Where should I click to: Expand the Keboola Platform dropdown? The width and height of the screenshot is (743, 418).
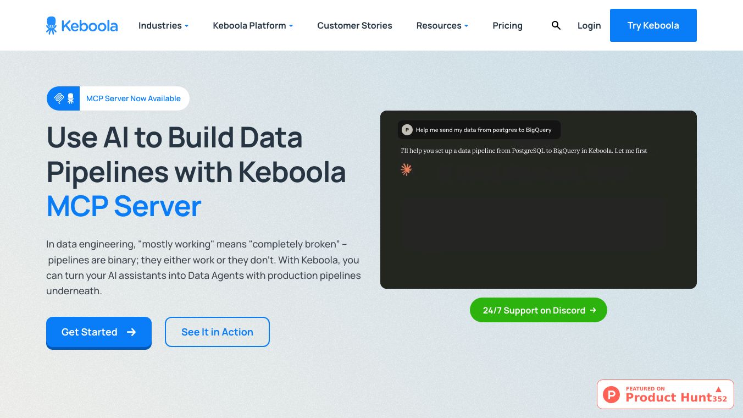(x=253, y=25)
